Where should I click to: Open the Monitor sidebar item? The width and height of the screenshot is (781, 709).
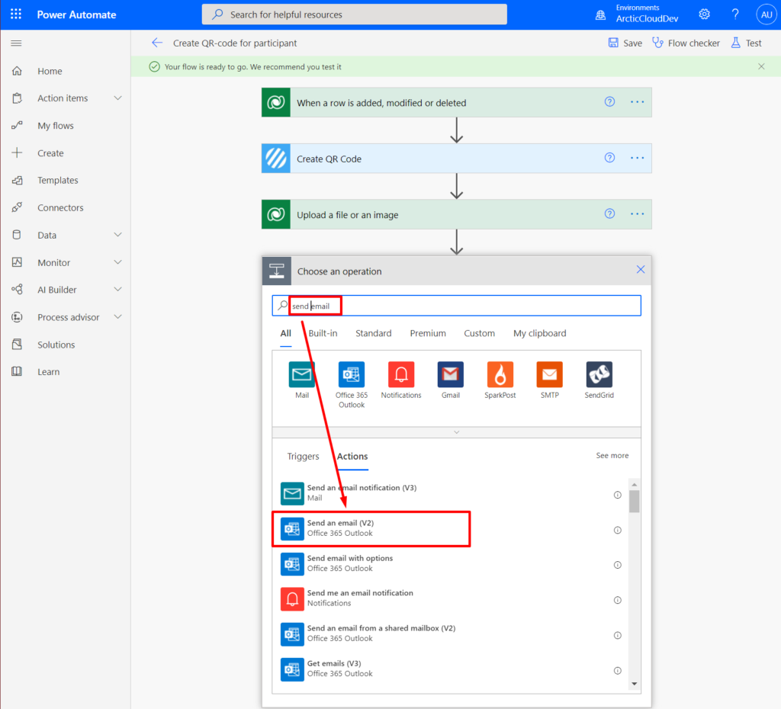coord(54,262)
